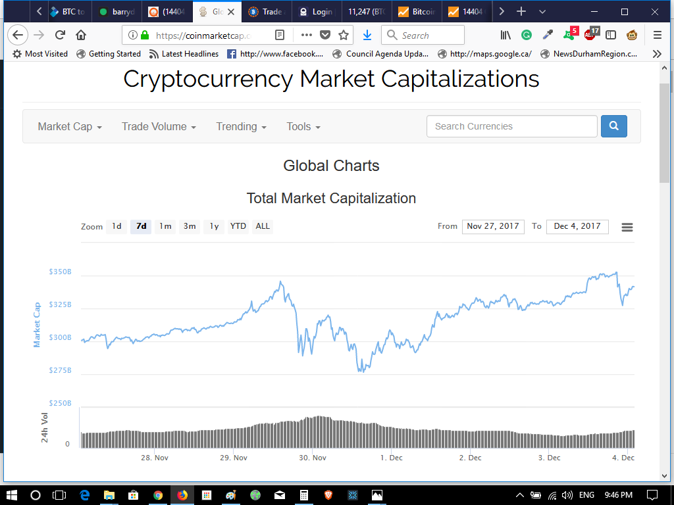Open the Firefox library icon
This screenshot has height=505, width=674.
click(x=505, y=36)
